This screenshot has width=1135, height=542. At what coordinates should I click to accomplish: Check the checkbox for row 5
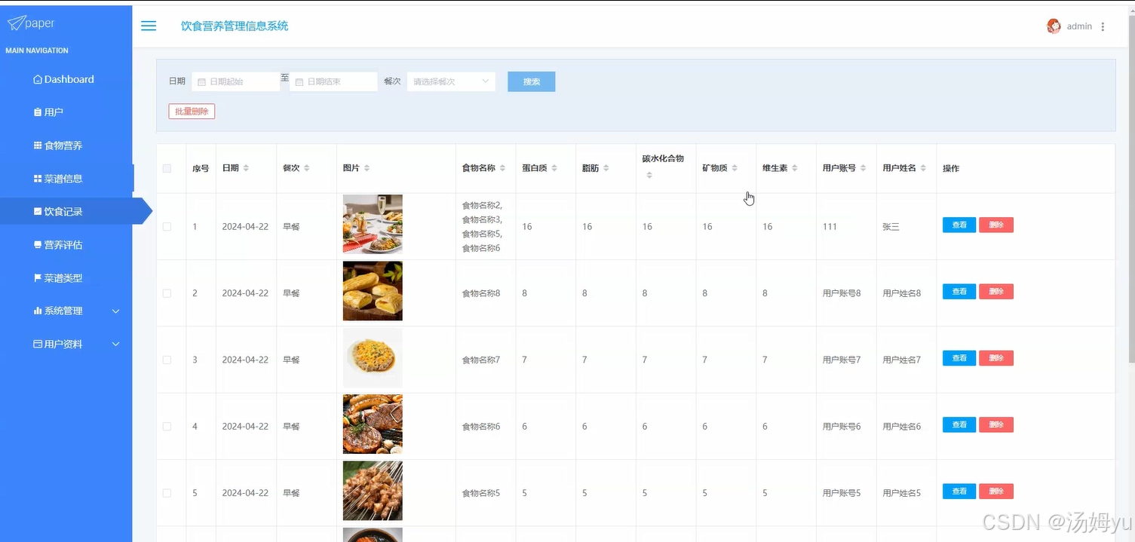pyautogui.click(x=167, y=493)
